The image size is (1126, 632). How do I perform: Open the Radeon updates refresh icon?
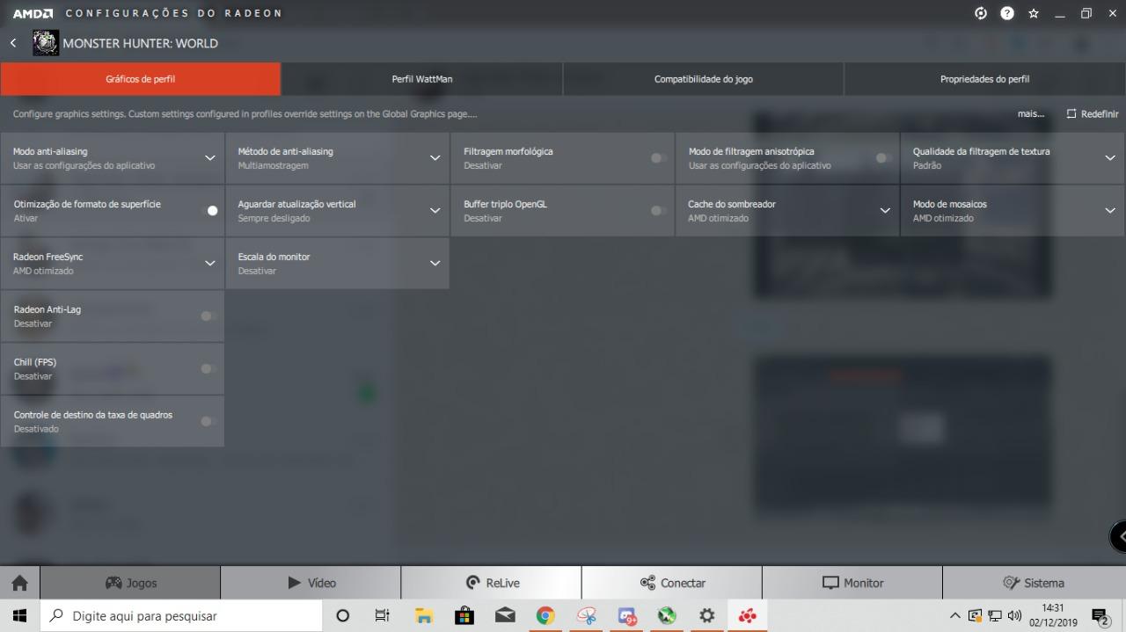pyautogui.click(x=981, y=13)
